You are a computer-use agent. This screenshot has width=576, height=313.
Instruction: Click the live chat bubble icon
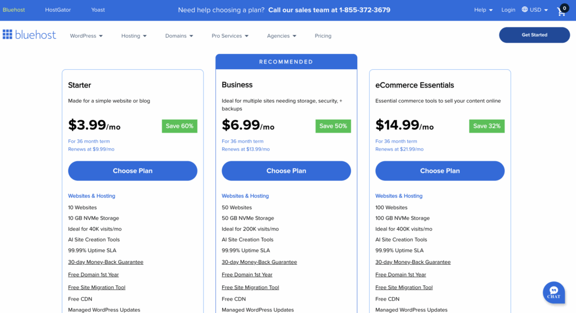[553, 292]
